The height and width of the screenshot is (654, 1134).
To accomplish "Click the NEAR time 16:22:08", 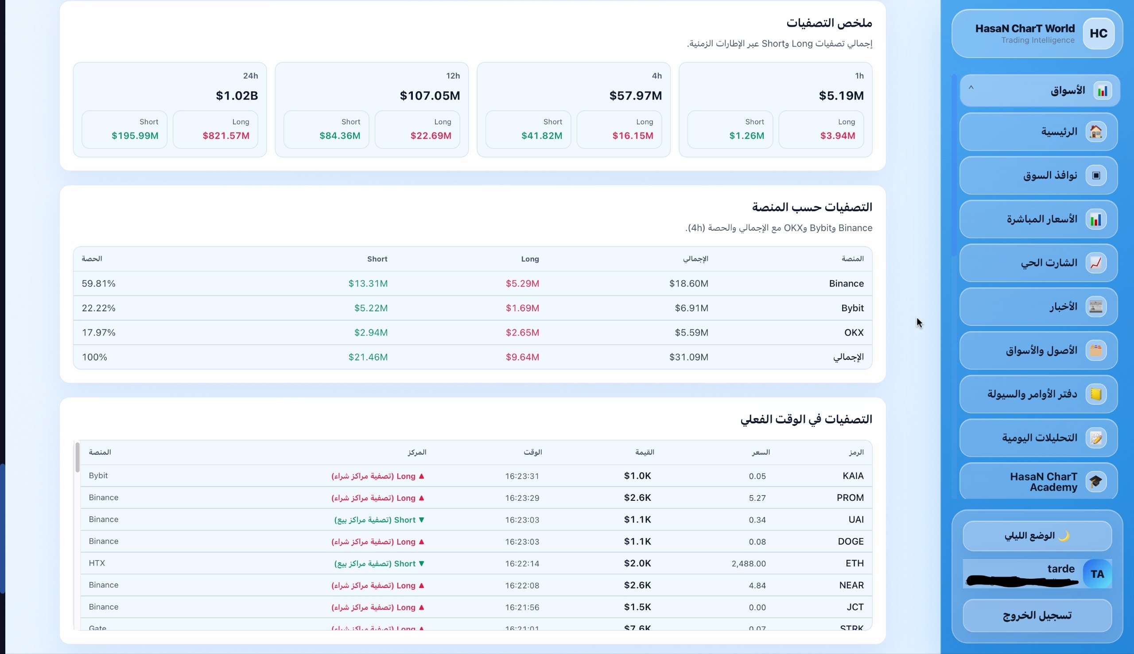I will tap(522, 585).
